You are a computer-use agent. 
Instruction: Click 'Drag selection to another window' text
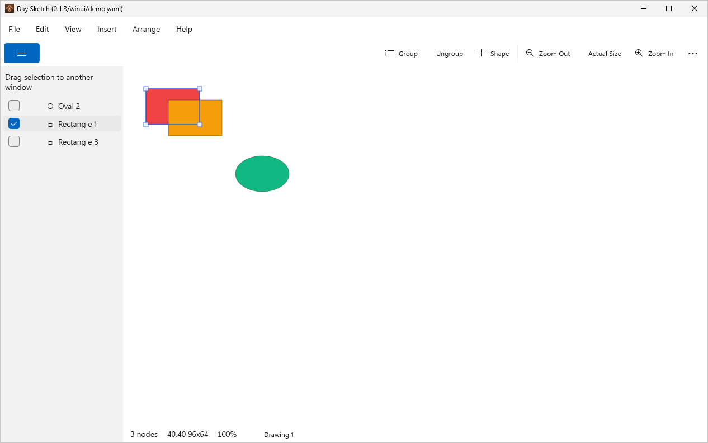pyautogui.click(x=49, y=82)
